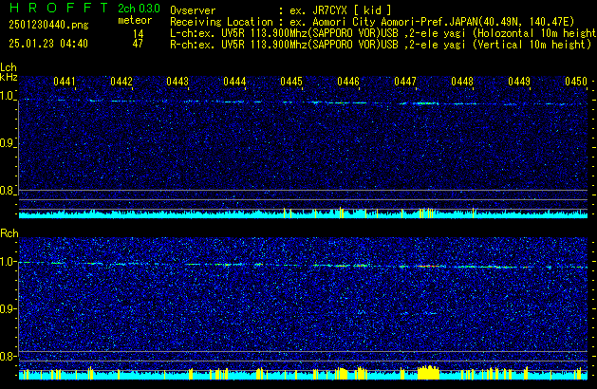Click the file name 2501230440.png
Viewport: 597px width, 389px height.
[x=48, y=25]
